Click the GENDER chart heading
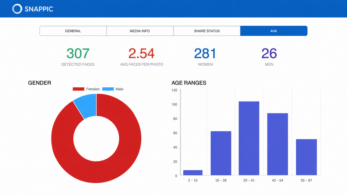Screen dimensions: 347x195 click(40, 83)
